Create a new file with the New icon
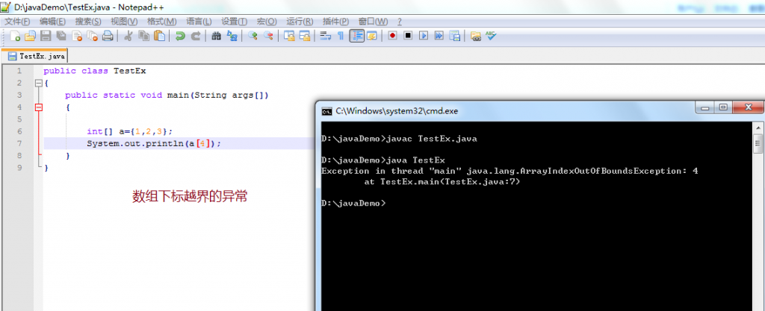Image resolution: width=765 pixels, height=311 pixels. pos(15,36)
